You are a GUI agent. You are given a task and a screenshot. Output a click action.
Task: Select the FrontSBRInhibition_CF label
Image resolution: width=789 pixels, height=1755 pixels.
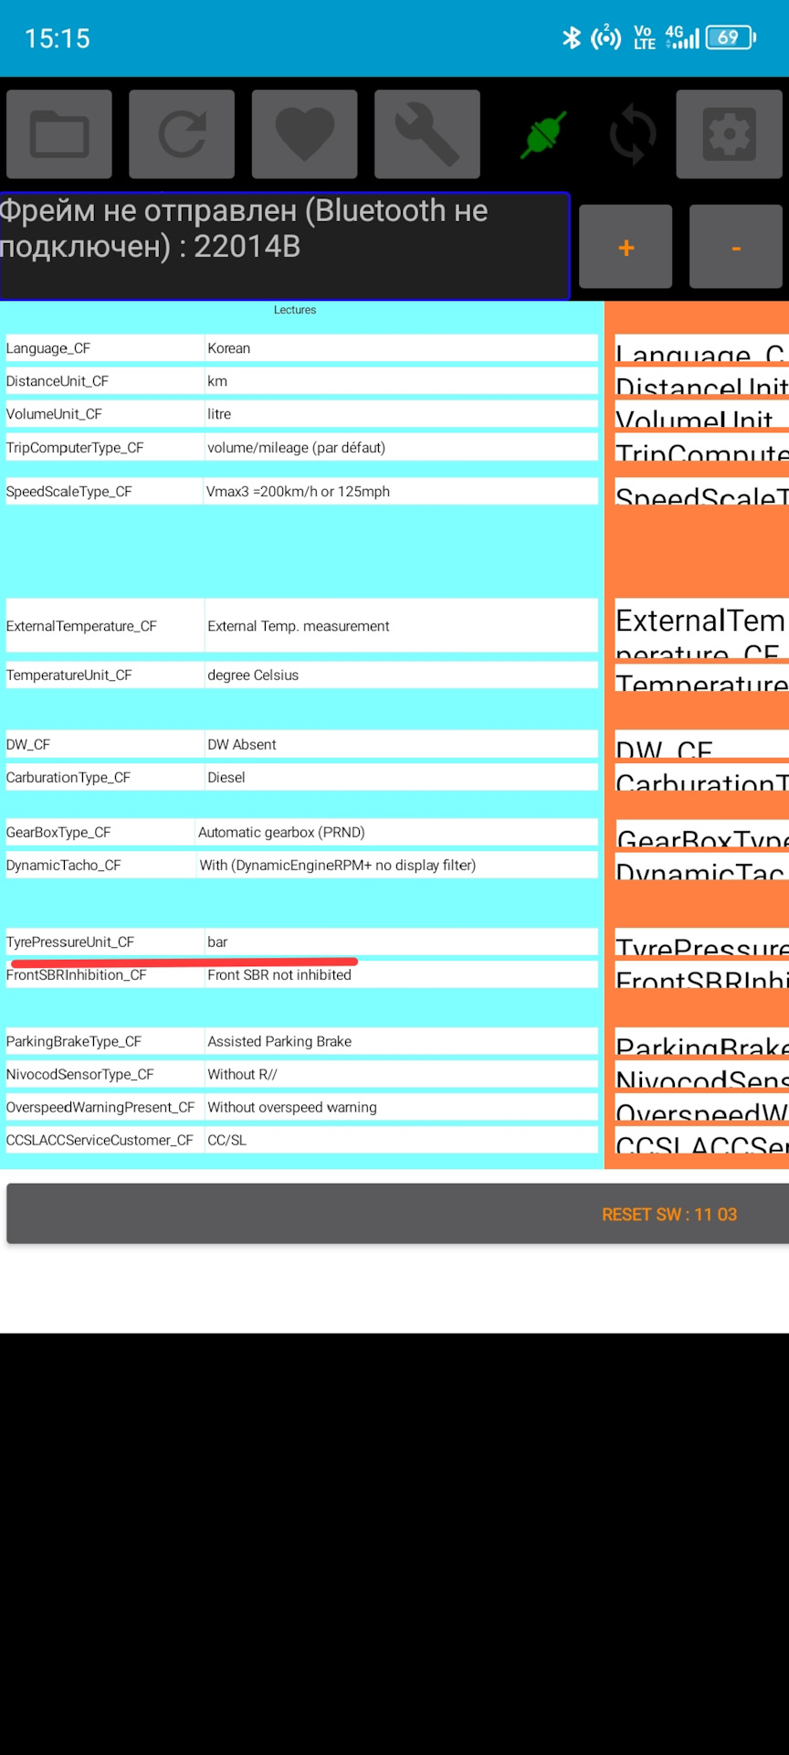click(x=77, y=975)
